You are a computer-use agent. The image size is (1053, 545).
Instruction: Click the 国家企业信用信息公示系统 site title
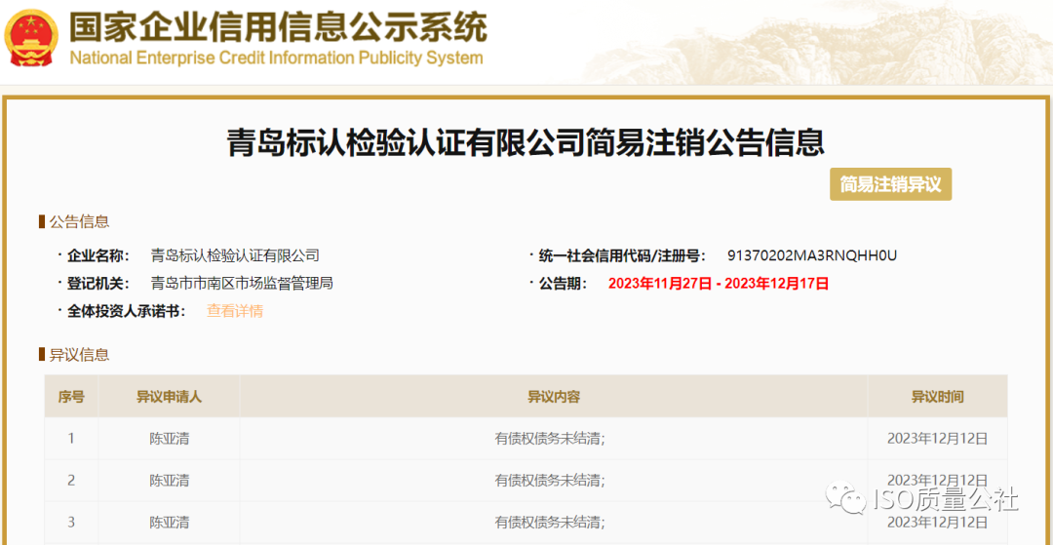coord(278,27)
